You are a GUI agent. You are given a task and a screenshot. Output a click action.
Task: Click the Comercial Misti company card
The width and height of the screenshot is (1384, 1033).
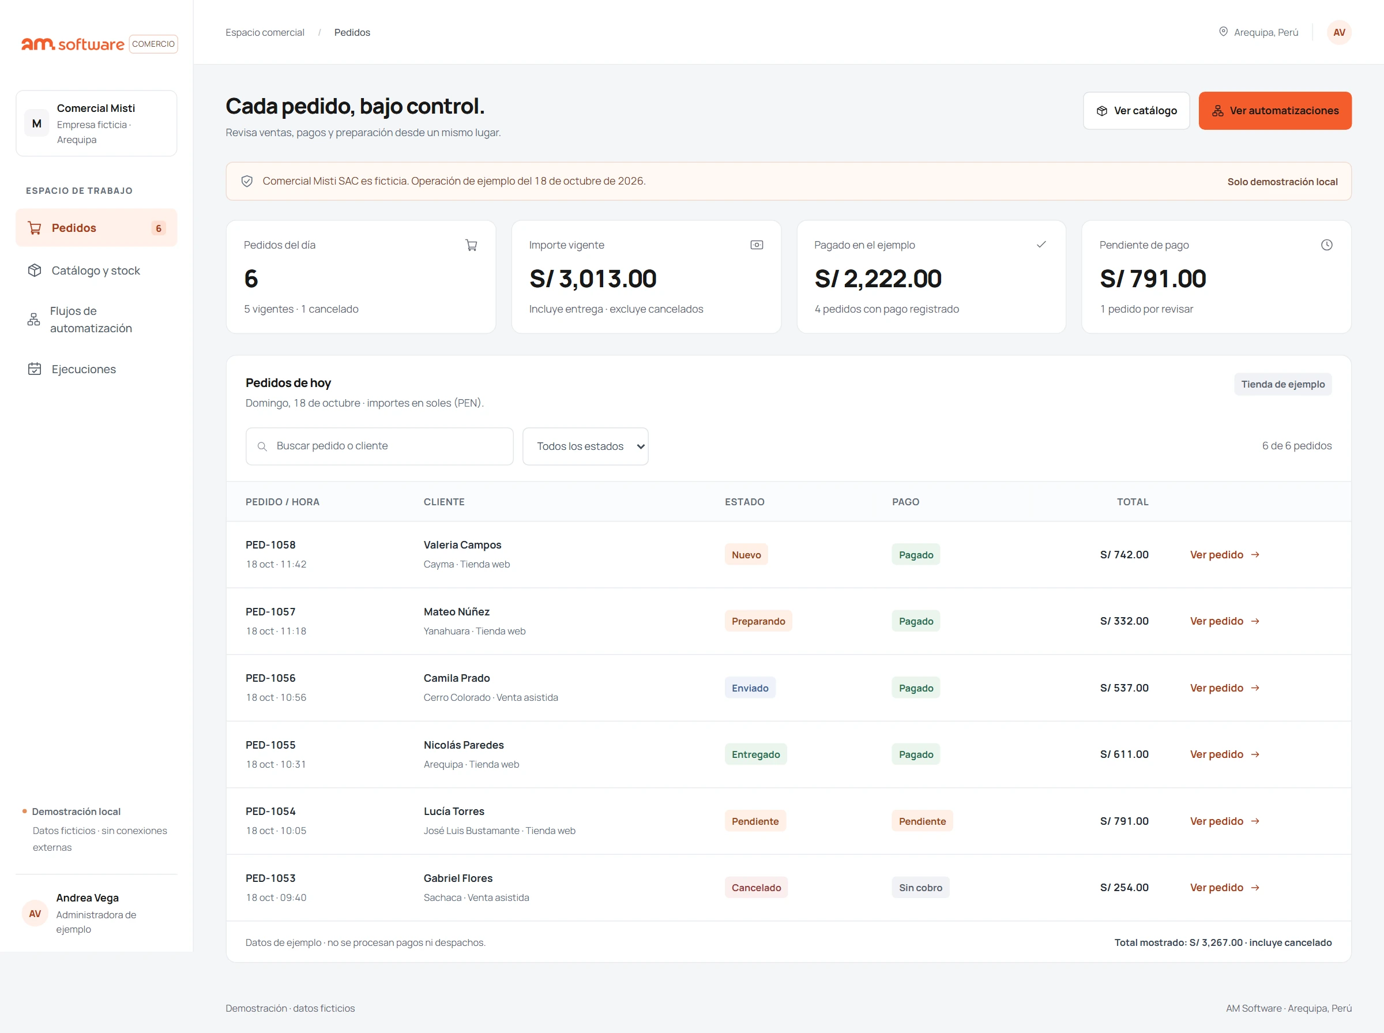pyautogui.click(x=96, y=124)
